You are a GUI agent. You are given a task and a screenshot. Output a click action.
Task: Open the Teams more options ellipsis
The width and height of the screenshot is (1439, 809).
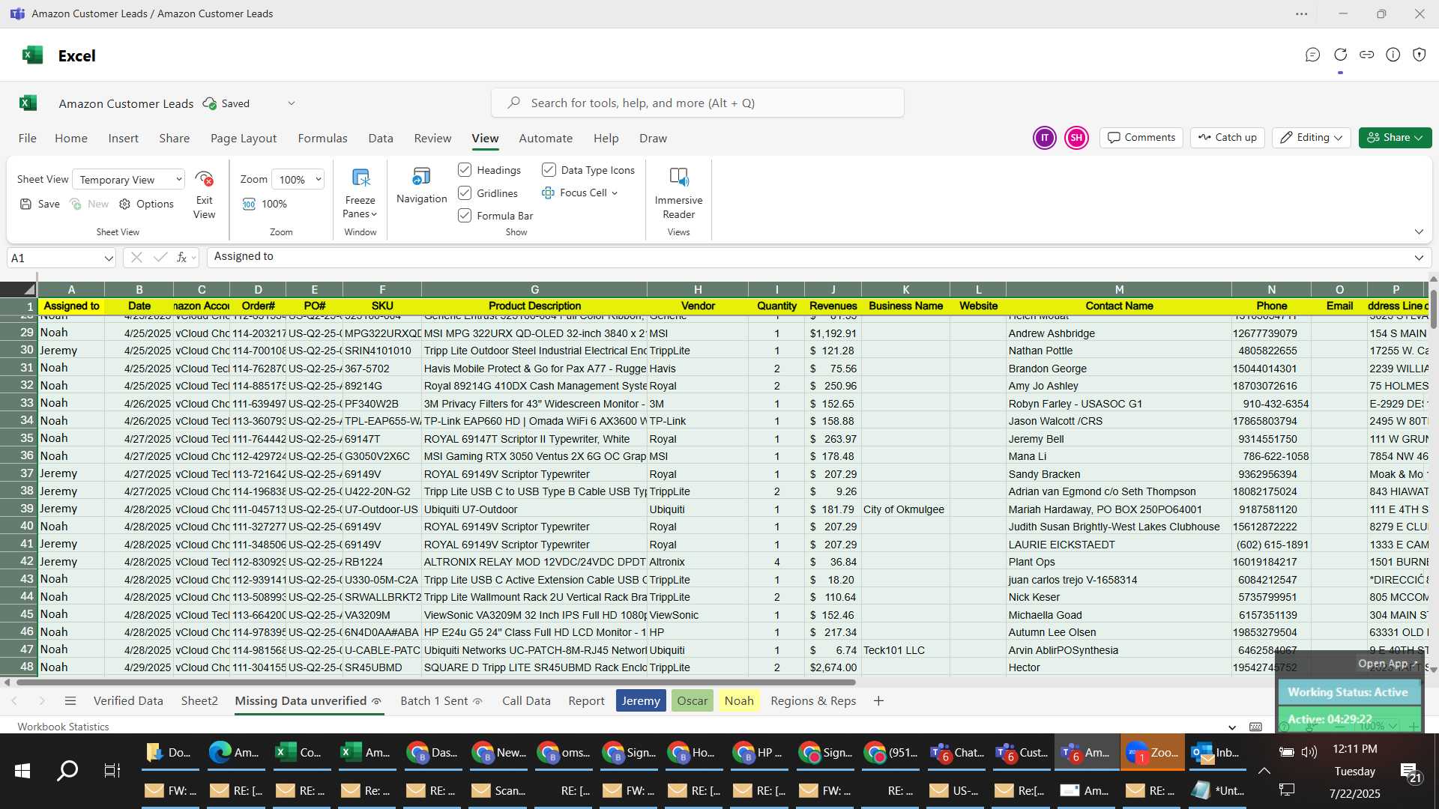tap(1302, 13)
